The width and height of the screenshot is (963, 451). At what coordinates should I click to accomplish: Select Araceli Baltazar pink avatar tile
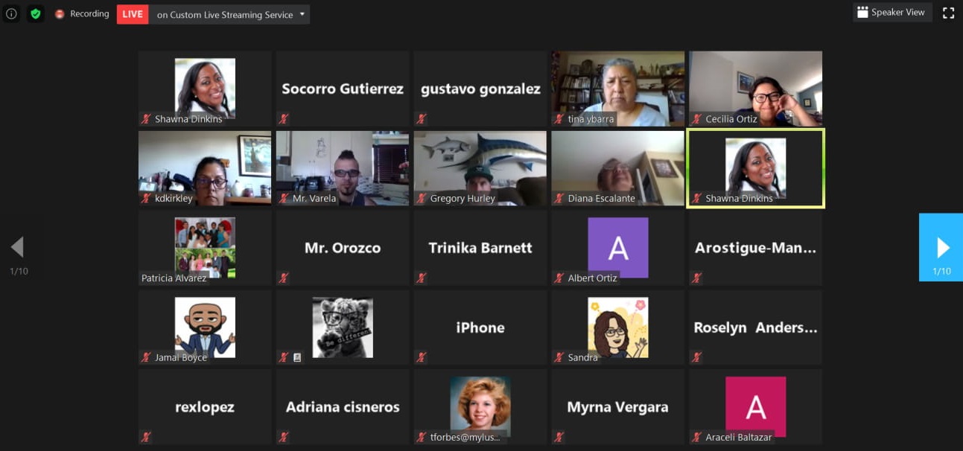tap(755, 407)
